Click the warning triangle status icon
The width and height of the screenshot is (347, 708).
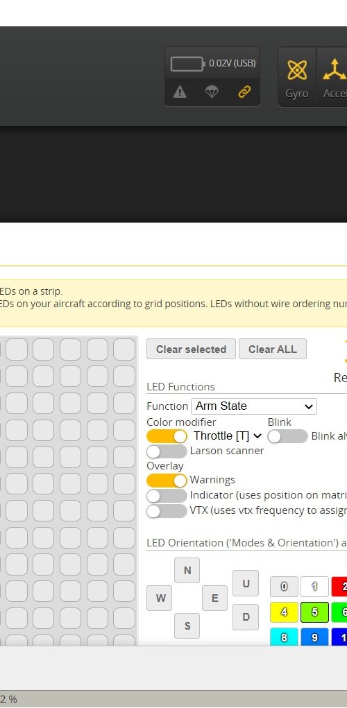(x=180, y=92)
